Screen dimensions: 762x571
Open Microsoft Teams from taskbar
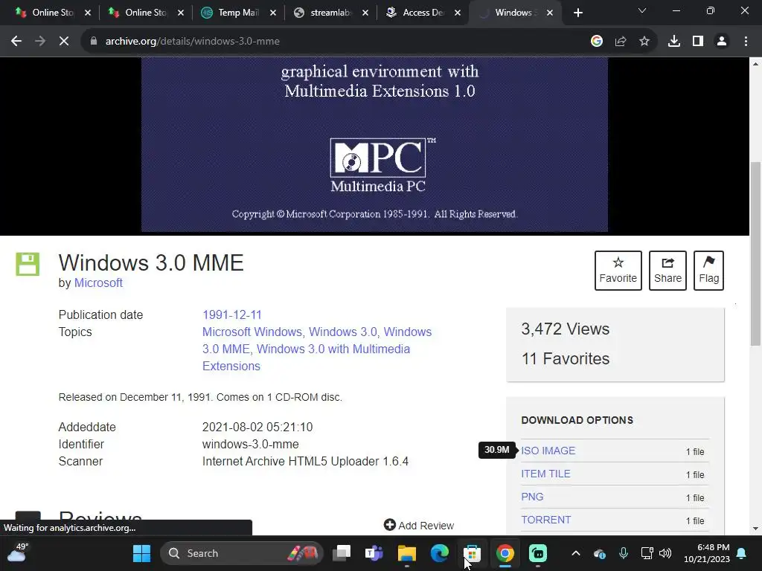374,553
